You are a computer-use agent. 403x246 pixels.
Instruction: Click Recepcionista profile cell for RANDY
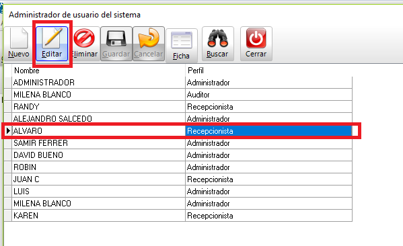(268, 107)
